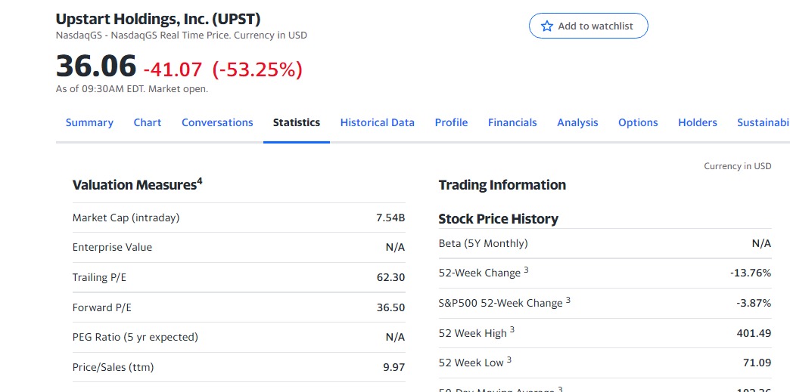This screenshot has height=392, width=790.
Task: Open the Holders tab
Action: 697,122
